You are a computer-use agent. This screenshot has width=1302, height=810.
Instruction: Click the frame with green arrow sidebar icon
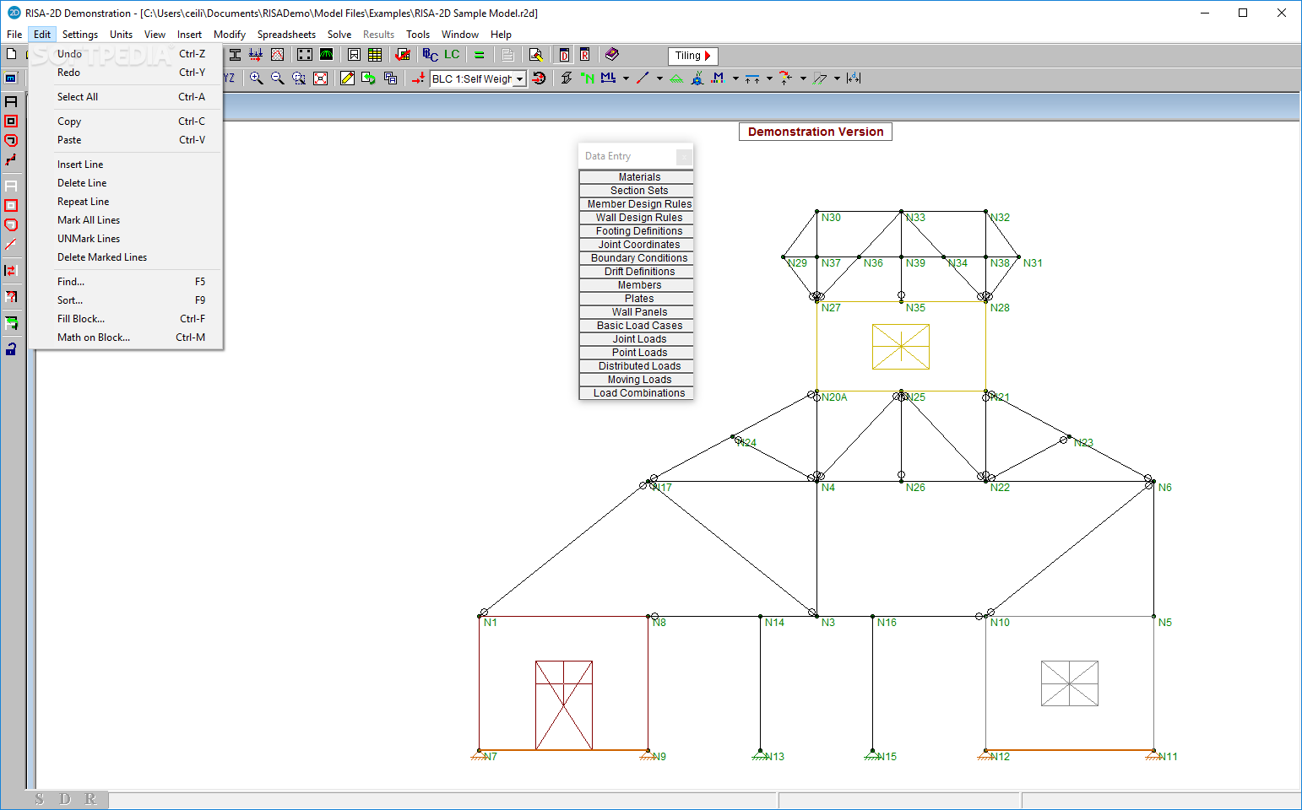coord(11,323)
